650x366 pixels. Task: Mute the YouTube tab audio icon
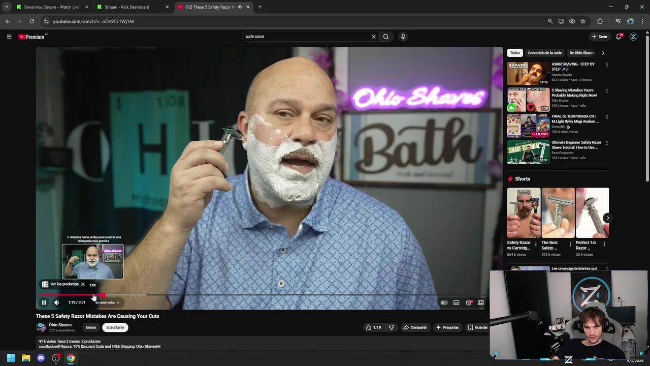pyautogui.click(x=240, y=7)
